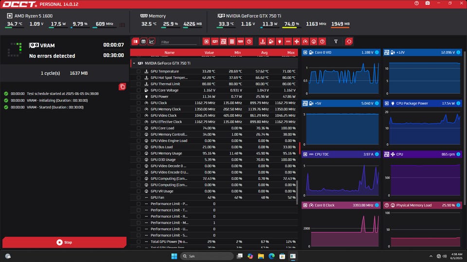Image resolution: width=467 pixels, height=262 pixels.
Task: Open info for CPU Package Power graph
Action: click(458, 103)
